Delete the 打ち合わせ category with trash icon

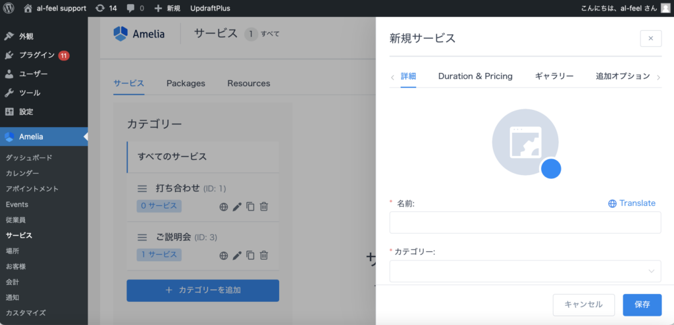(x=264, y=206)
